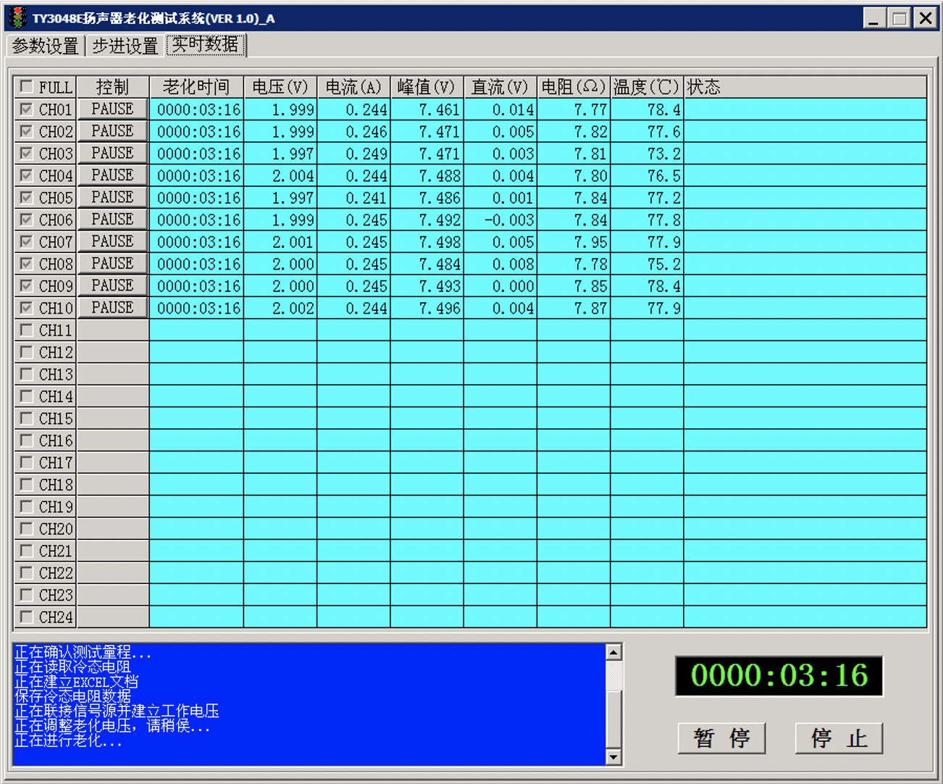Click log scrollbar down arrow
Viewport: 943px width, 784px height.
click(613, 757)
